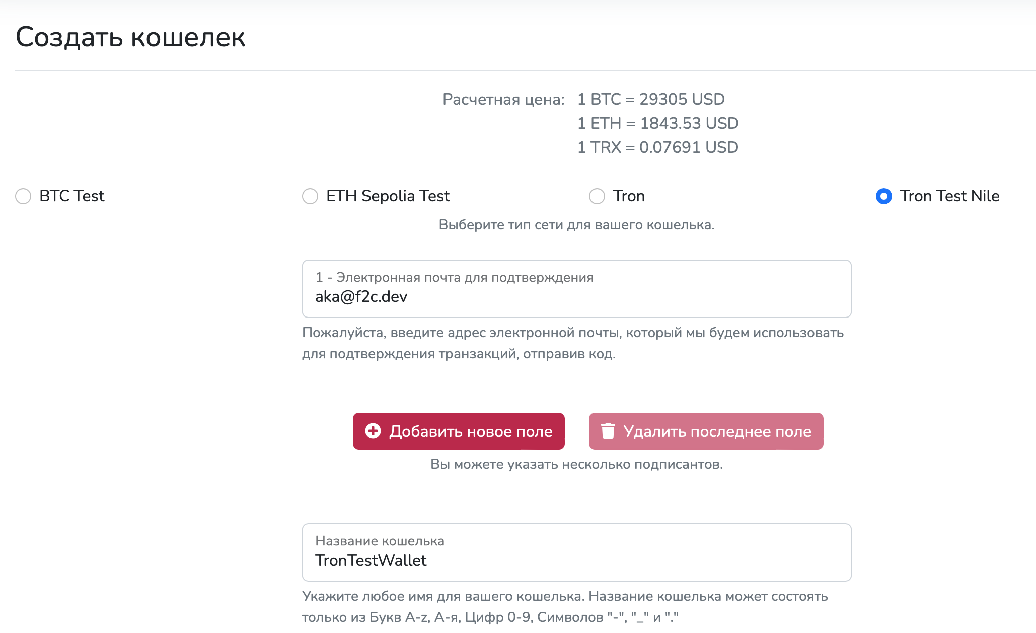Click the "ETH Sepolia Test" label text
The height and width of the screenshot is (633, 1036).
pyautogui.click(x=388, y=196)
